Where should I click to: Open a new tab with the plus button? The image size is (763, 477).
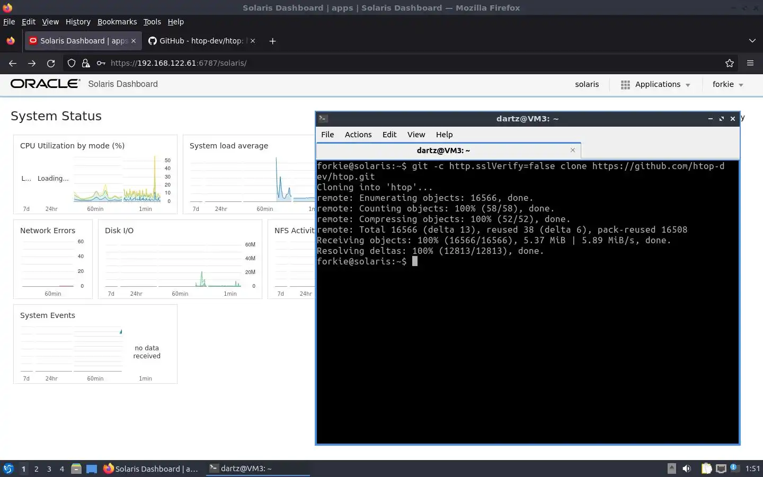click(272, 41)
